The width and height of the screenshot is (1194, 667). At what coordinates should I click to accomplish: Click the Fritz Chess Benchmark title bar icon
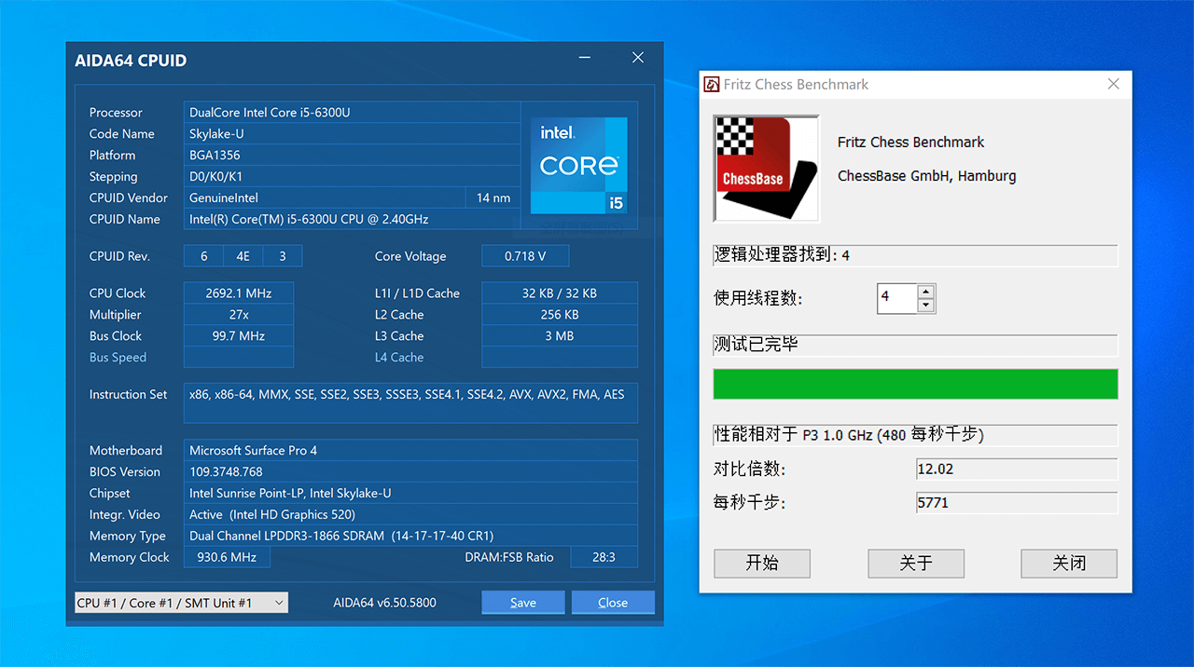coord(712,85)
